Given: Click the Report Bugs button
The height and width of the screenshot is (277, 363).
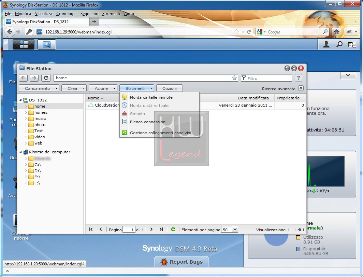Looking at the screenshot, I should coord(181,262).
